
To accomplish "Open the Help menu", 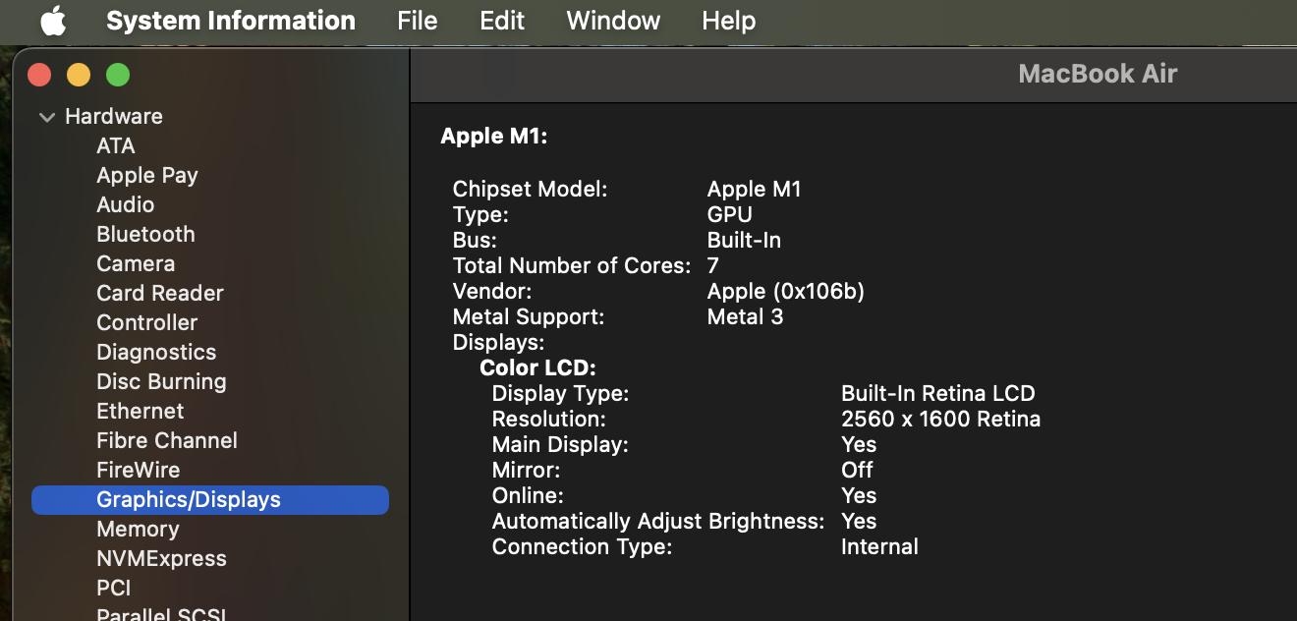I will click(728, 21).
